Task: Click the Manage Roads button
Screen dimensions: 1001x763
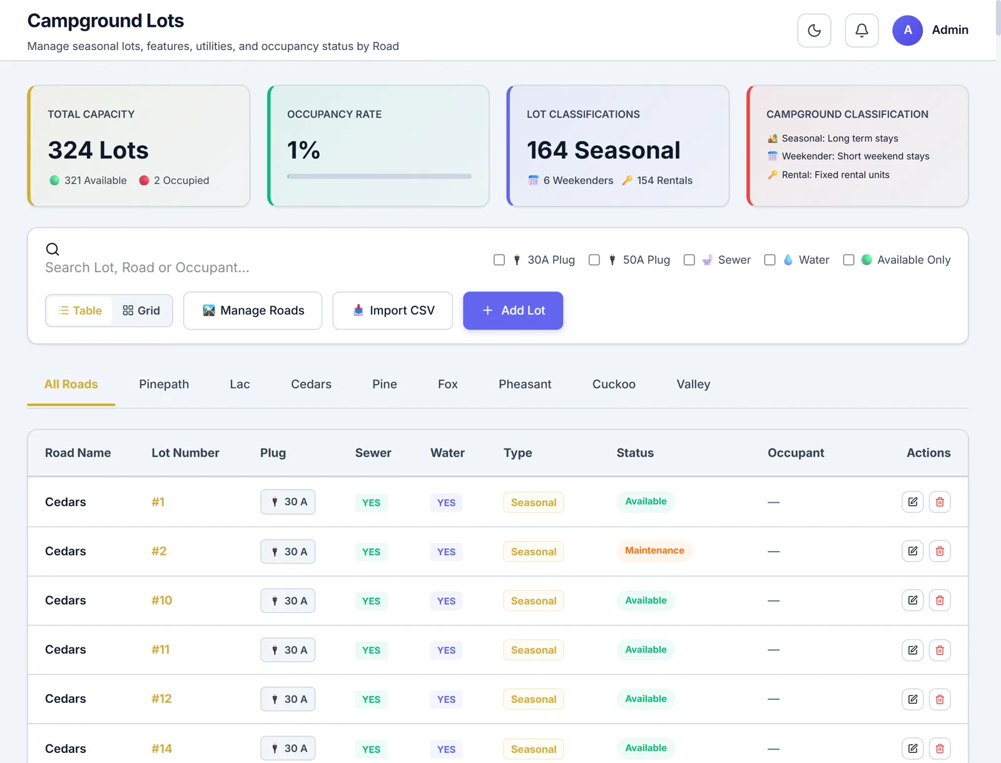Action: click(253, 310)
